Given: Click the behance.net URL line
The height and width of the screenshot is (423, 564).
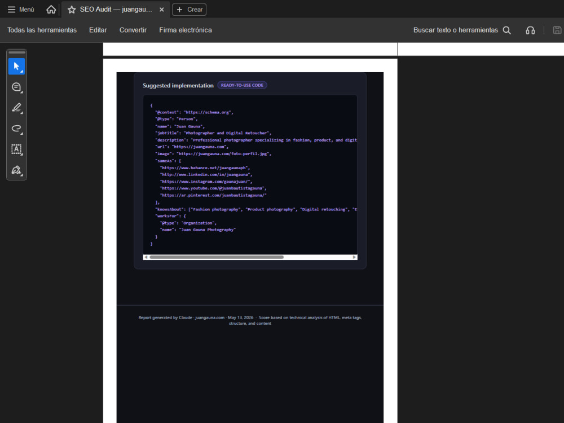Looking at the screenshot, I should [205, 168].
